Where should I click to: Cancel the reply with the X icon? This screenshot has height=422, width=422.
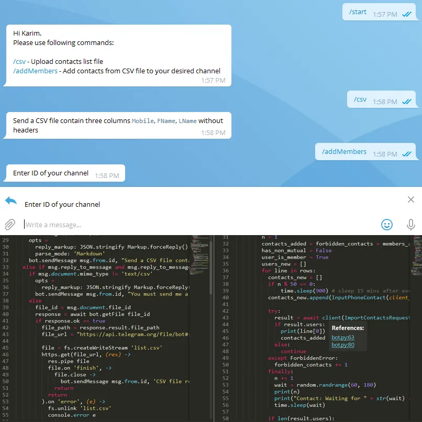pos(411,199)
